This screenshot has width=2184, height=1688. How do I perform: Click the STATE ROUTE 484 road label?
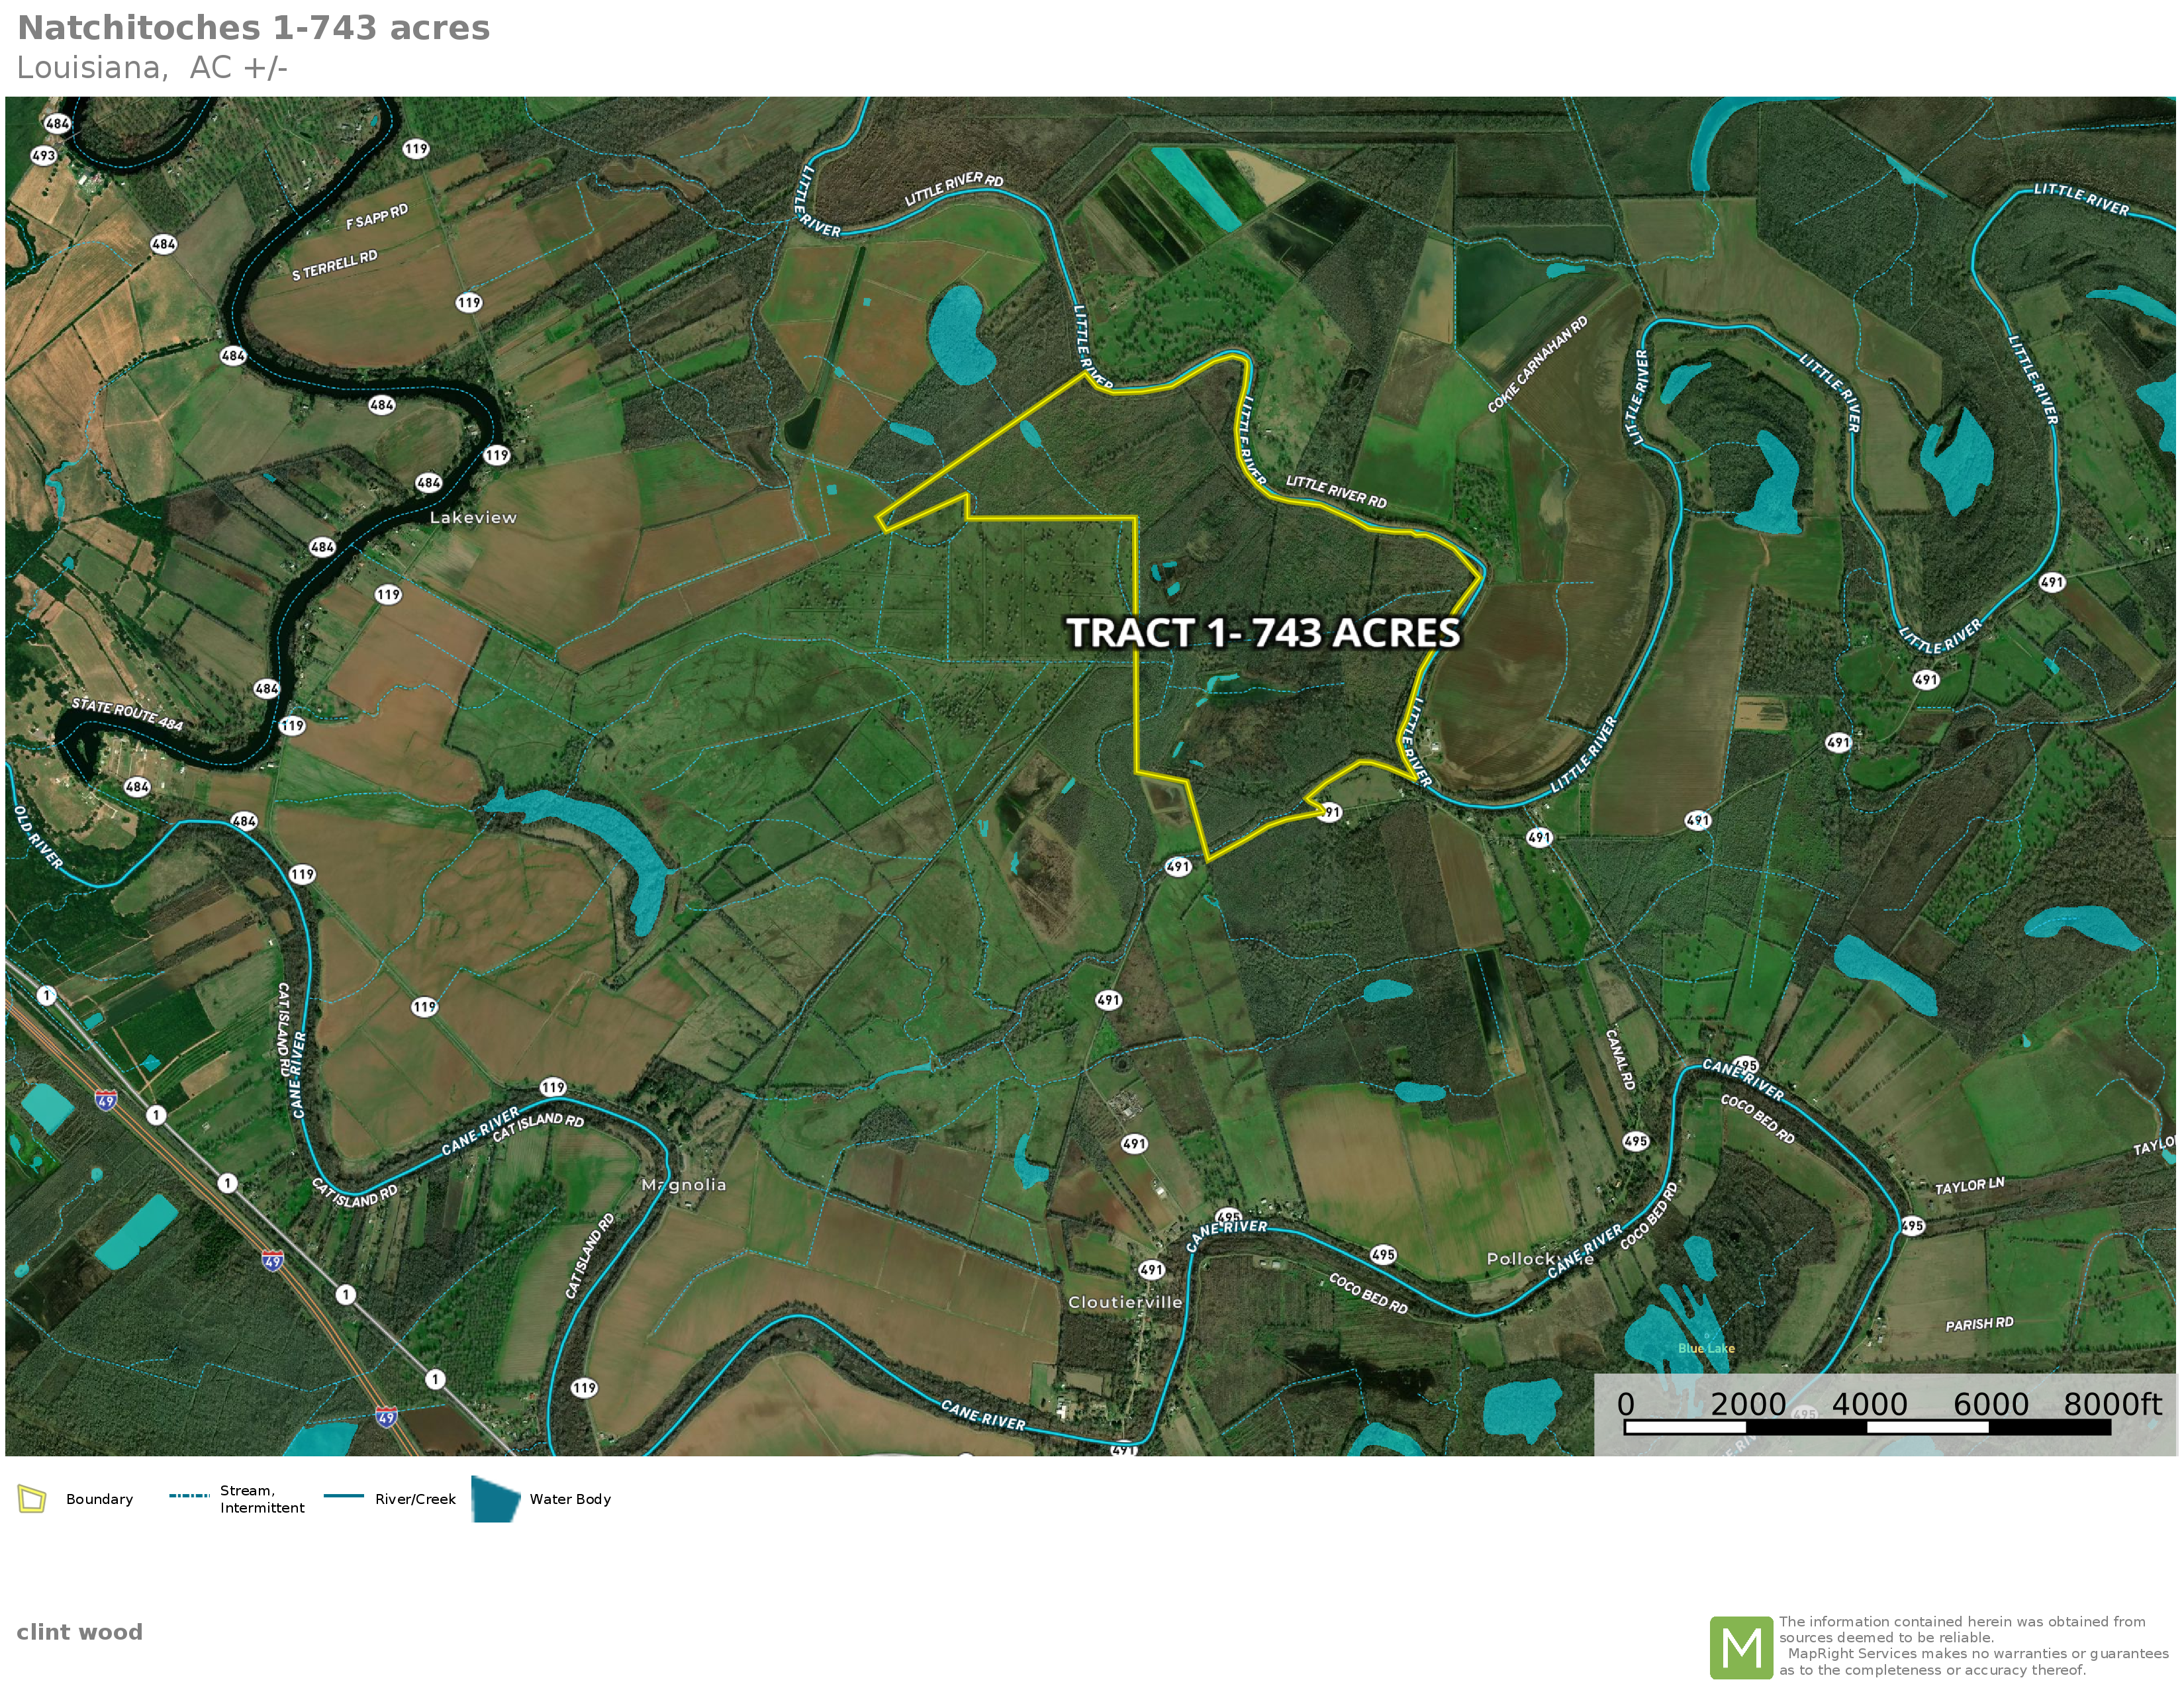click(127, 714)
